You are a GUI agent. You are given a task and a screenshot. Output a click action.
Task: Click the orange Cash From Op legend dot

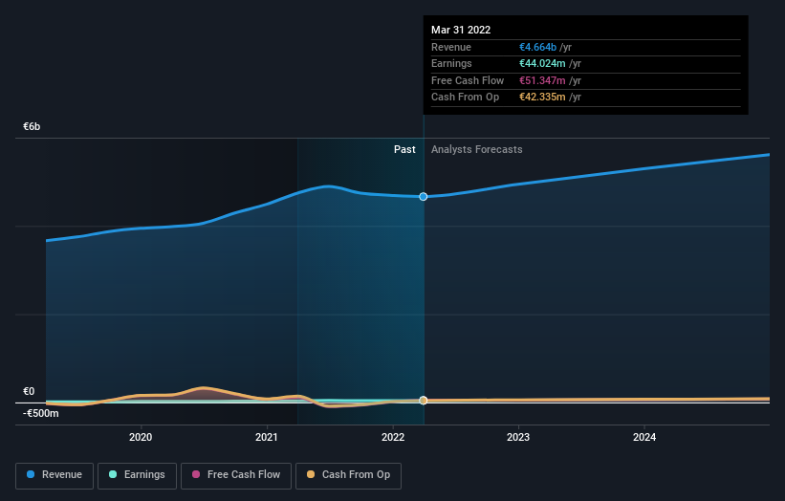point(311,474)
